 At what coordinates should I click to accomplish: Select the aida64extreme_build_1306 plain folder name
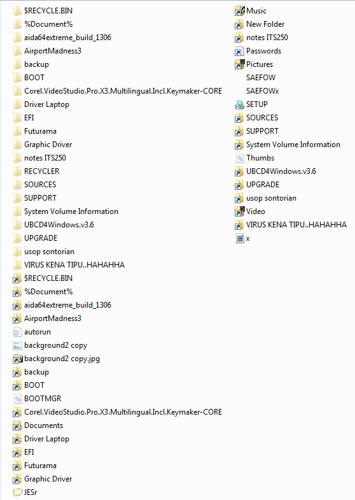coord(67,38)
